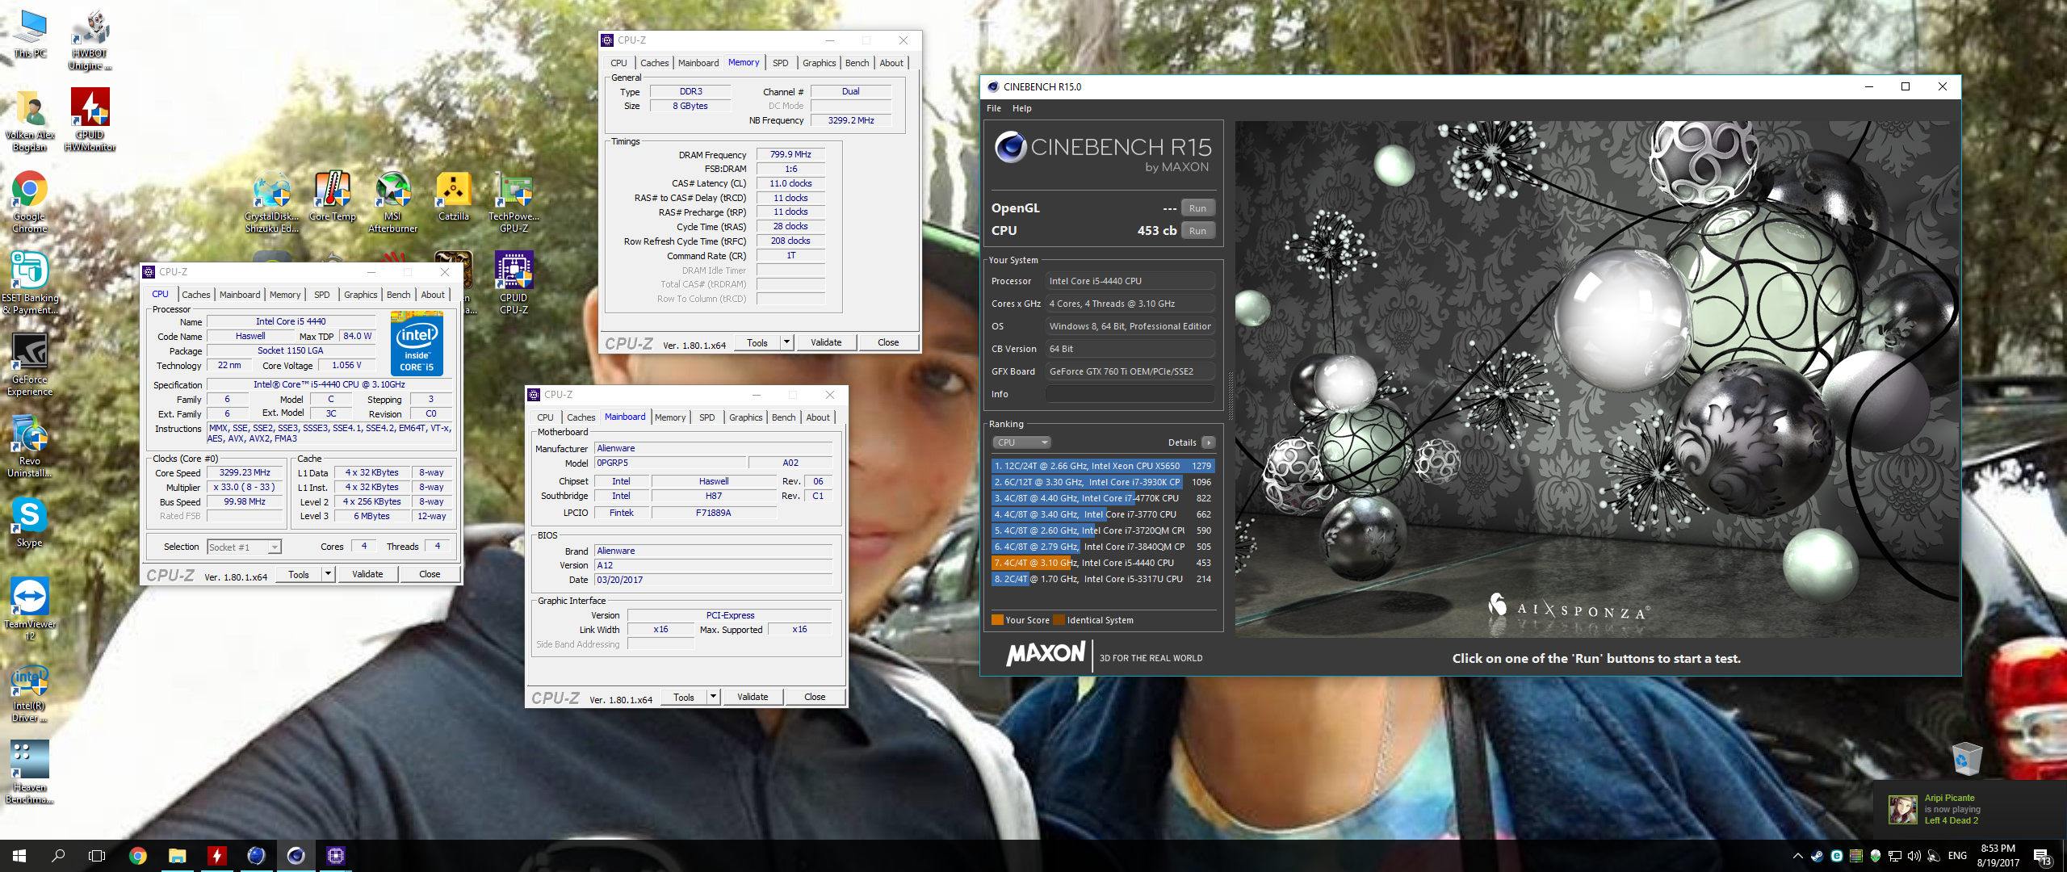Open File Explorer from taskbar
The width and height of the screenshot is (2067, 872).
177,855
